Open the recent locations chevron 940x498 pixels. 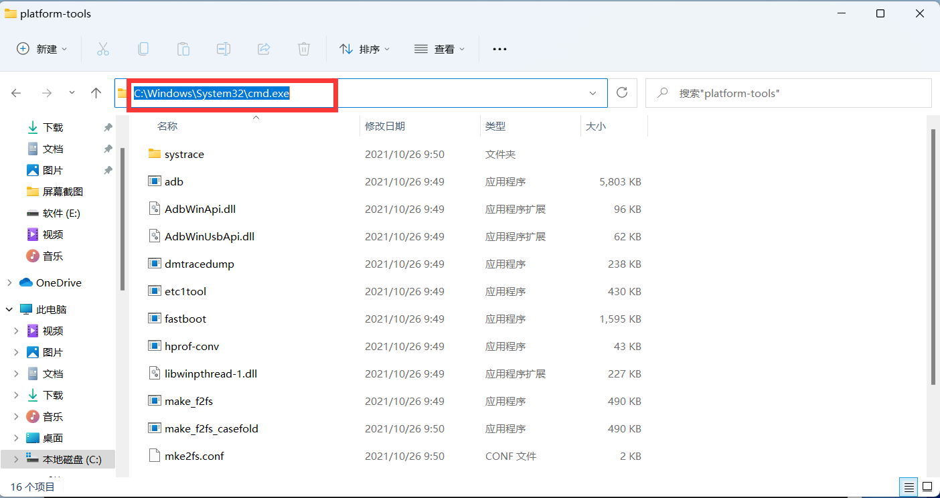coord(72,93)
